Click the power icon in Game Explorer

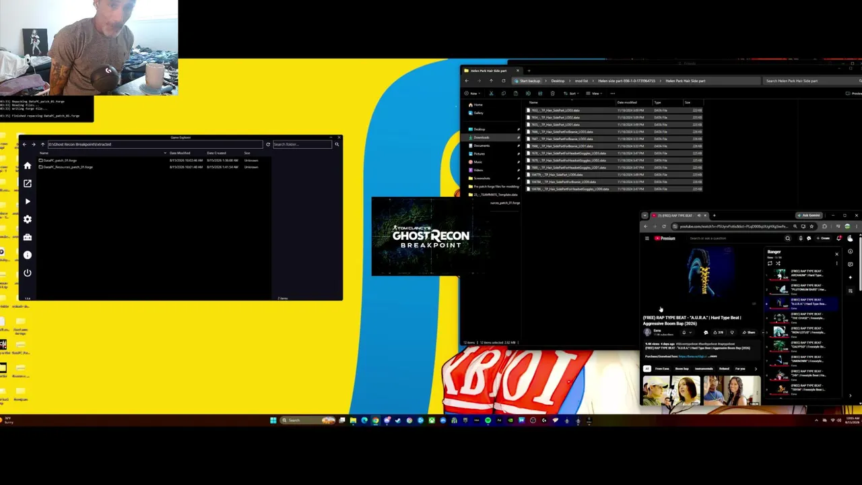click(28, 273)
